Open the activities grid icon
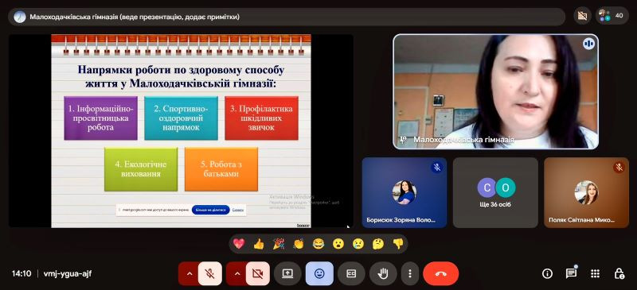This screenshot has width=637, height=290. click(x=595, y=274)
